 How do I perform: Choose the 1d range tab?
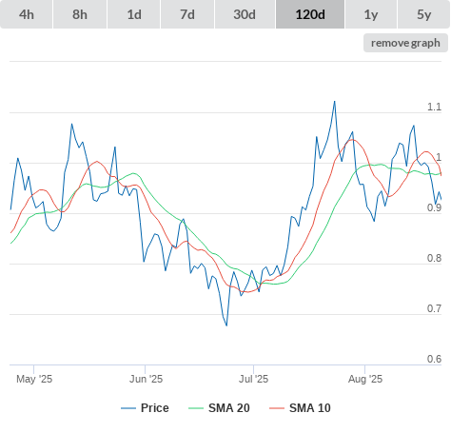click(x=134, y=14)
